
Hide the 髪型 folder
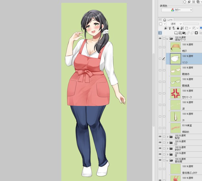point(160,137)
